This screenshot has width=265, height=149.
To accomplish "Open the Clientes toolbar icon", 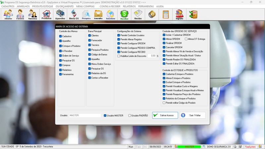I will click(8, 15).
